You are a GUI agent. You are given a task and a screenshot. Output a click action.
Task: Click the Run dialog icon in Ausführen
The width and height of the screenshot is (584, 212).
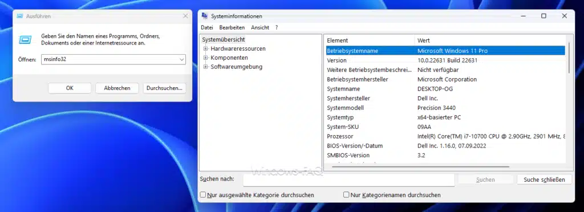25,40
